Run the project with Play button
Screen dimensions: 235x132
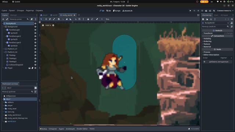tap(190, 11)
